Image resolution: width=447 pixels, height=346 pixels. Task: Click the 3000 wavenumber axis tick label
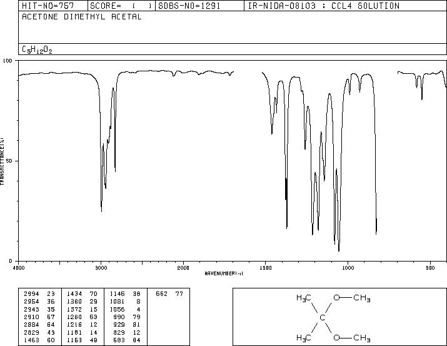click(101, 268)
